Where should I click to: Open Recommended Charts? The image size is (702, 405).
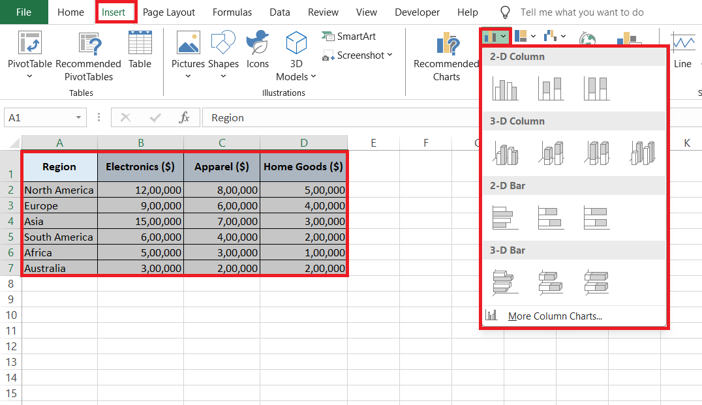446,56
